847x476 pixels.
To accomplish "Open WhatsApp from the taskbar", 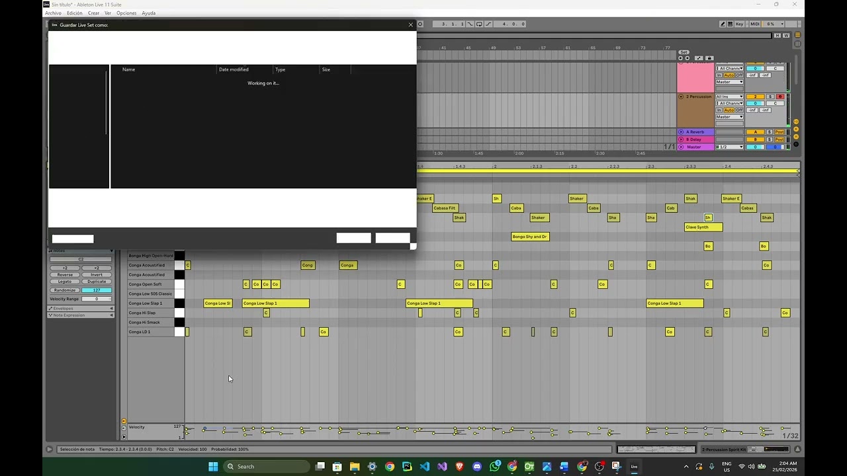I will 495,466.
